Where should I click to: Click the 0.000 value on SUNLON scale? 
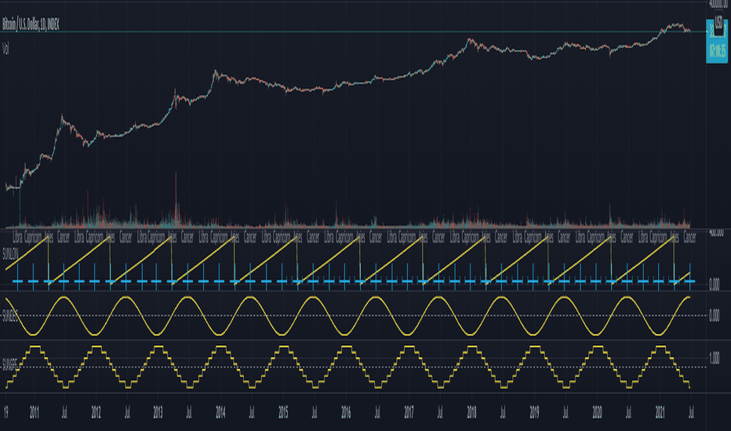point(715,284)
